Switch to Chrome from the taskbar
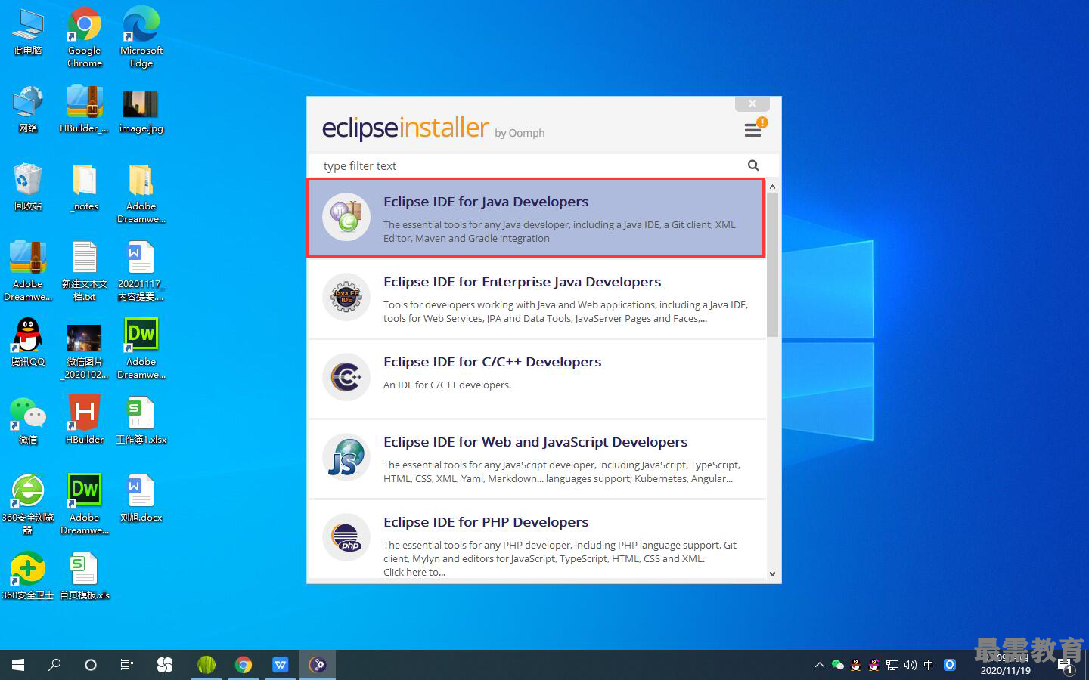The height and width of the screenshot is (680, 1089). coord(244,665)
